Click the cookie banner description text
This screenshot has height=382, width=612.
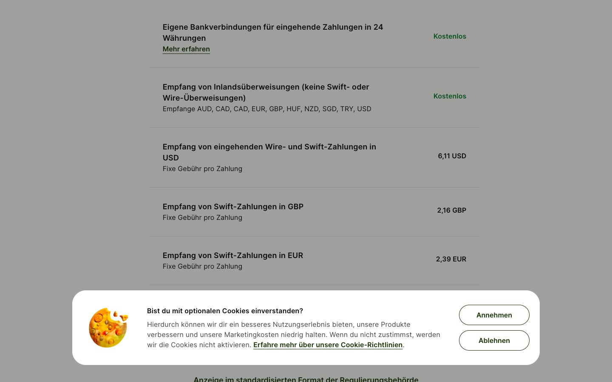[x=294, y=334]
